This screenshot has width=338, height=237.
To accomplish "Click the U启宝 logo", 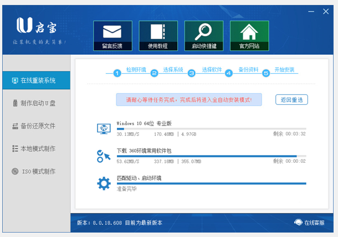I will coord(37,25).
